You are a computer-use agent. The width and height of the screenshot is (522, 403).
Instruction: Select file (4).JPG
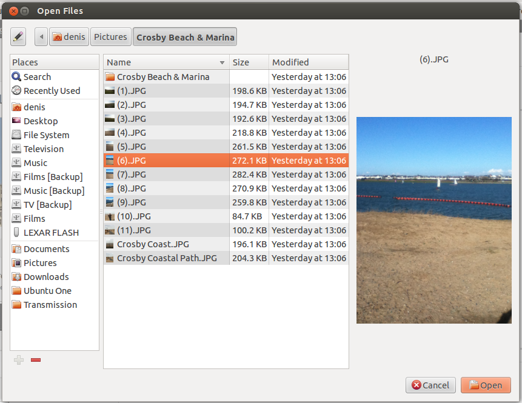[x=226, y=133]
